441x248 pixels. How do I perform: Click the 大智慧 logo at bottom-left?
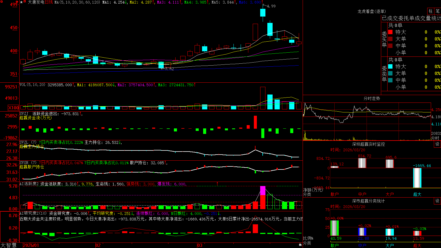[x=9, y=245]
